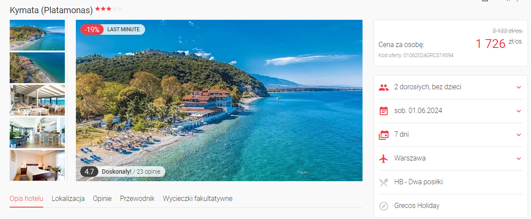Click the 4.7 rating badge on photo
Viewport: 531px width, 219px height.
(89, 172)
